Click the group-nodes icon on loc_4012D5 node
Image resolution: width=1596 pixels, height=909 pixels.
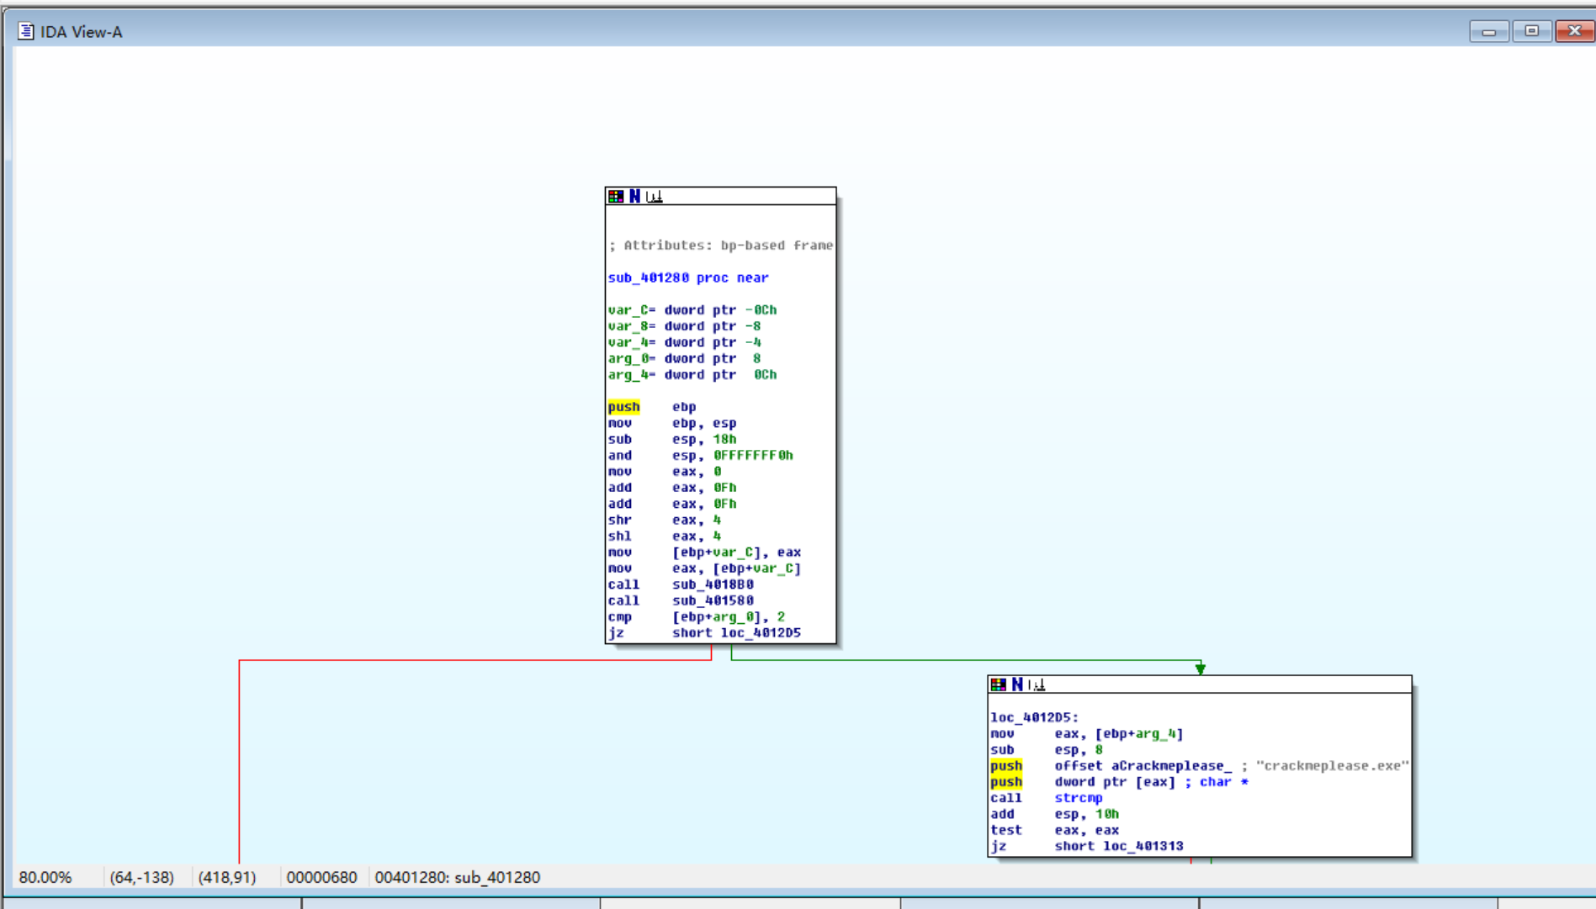1037,684
